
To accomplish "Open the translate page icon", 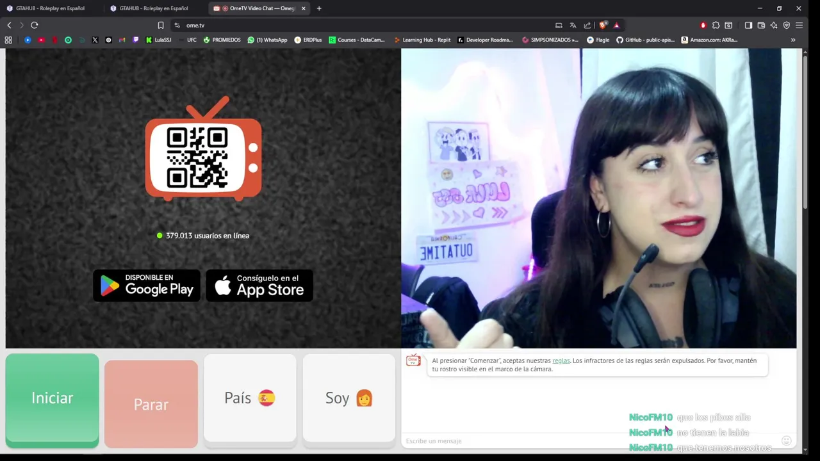I will pos(573,25).
